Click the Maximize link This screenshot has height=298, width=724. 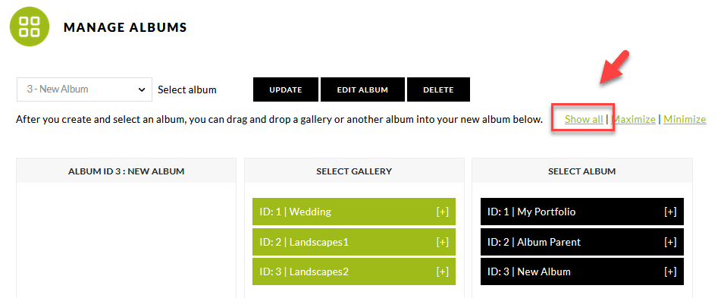click(x=634, y=120)
